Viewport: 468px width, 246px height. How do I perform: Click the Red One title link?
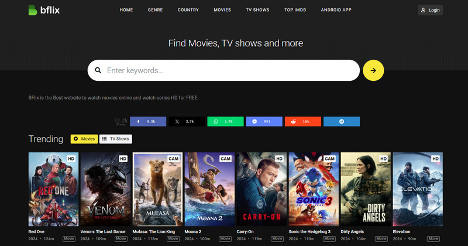(36, 232)
